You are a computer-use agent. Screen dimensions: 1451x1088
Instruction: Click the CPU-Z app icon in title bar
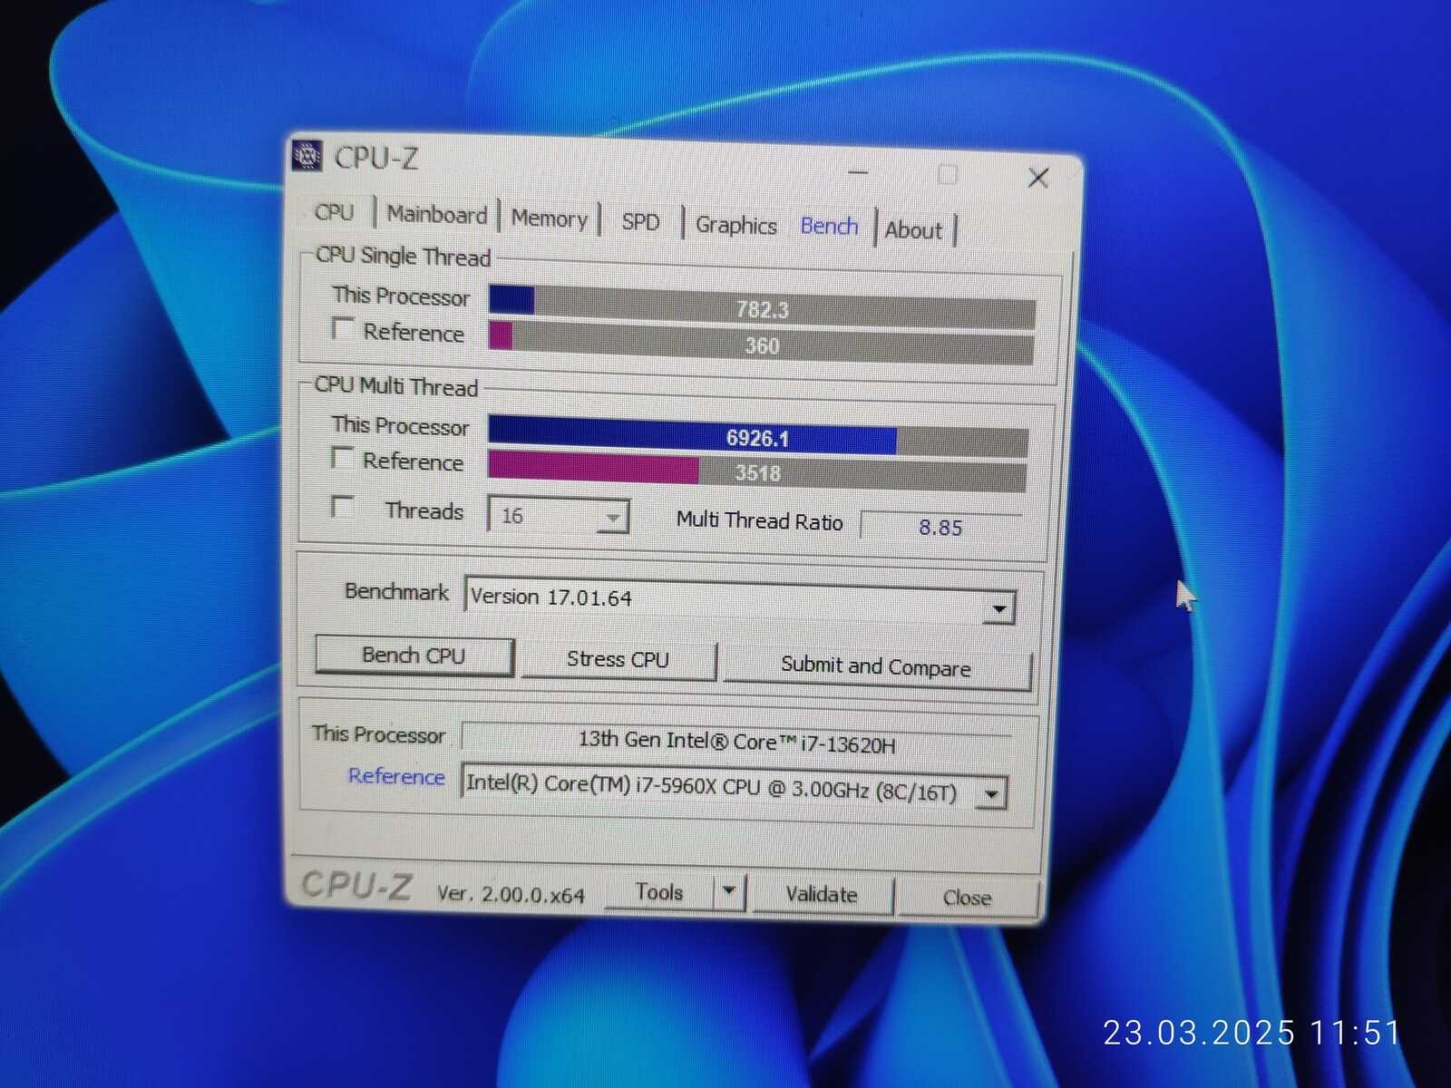tap(307, 156)
